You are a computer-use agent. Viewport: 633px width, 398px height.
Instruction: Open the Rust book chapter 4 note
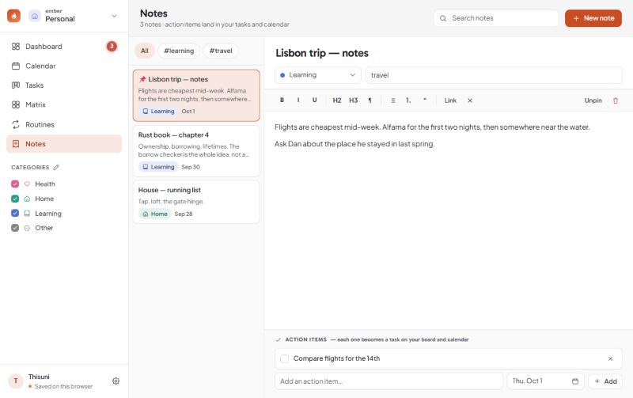pyautogui.click(x=196, y=151)
